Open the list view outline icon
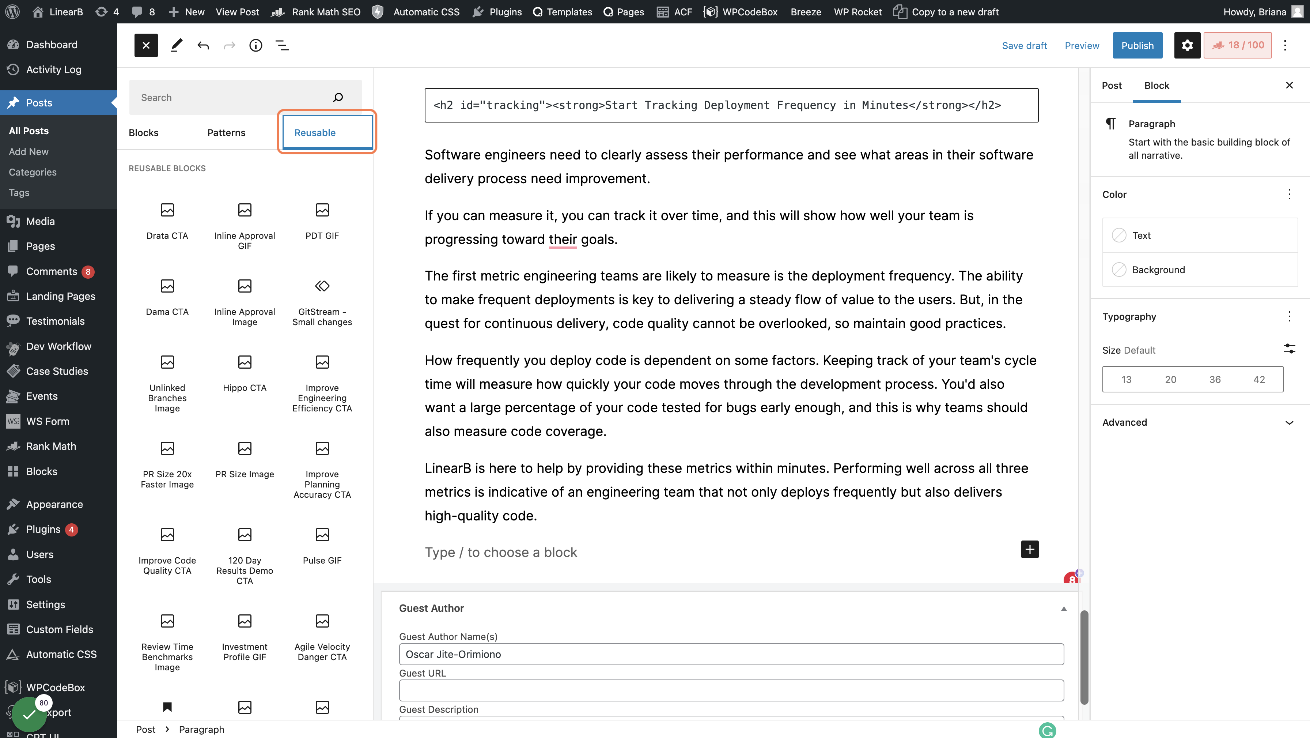 282,45
